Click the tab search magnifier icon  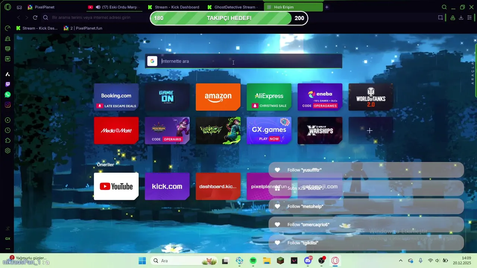pyautogui.click(x=444, y=7)
